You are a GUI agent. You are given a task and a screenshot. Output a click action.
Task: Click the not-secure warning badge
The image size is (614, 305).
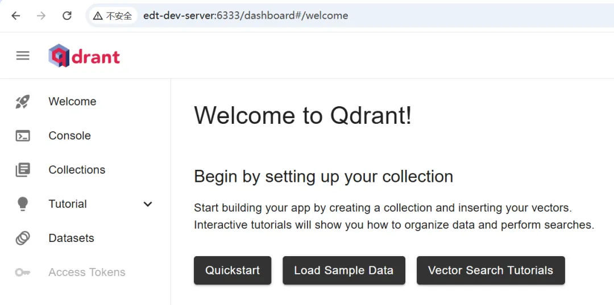[x=113, y=16]
